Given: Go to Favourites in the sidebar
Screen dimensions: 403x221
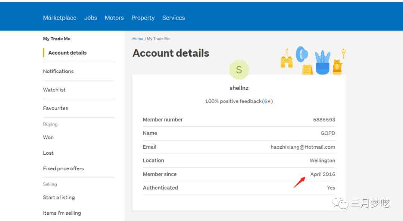Looking at the screenshot, I should pyautogui.click(x=56, y=108).
